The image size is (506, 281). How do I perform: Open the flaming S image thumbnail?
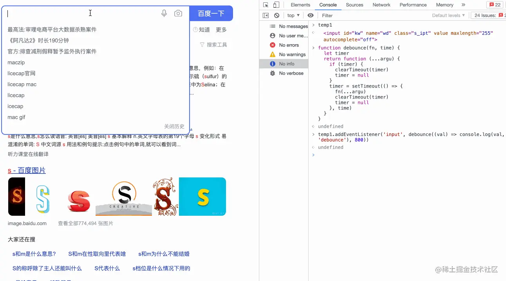[16, 197]
